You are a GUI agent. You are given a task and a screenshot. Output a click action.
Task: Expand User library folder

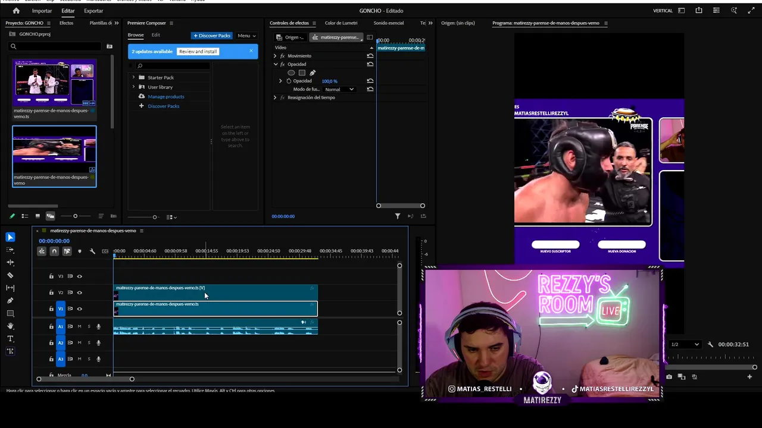(133, 87)
